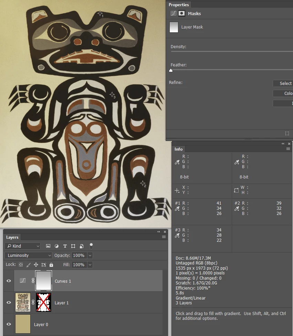Click the Colo… button under Refine
The width and height of the screenshot is (293, 336).
tap(283, 94)
